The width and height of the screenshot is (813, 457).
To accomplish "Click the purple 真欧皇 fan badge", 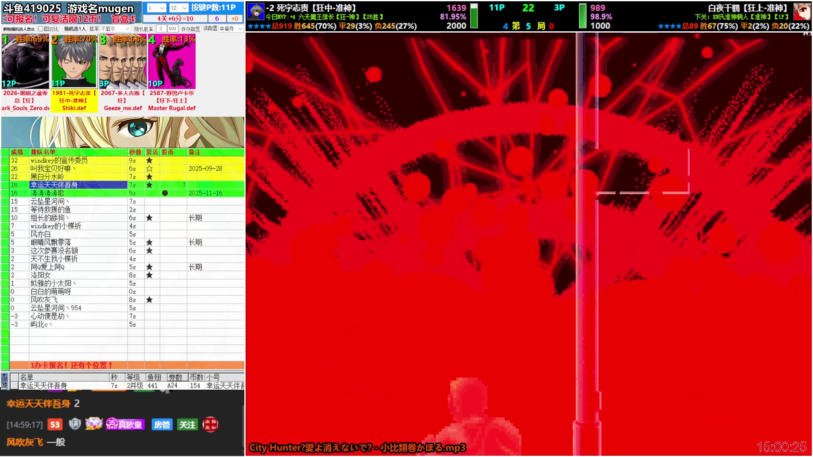I will 125,424.
